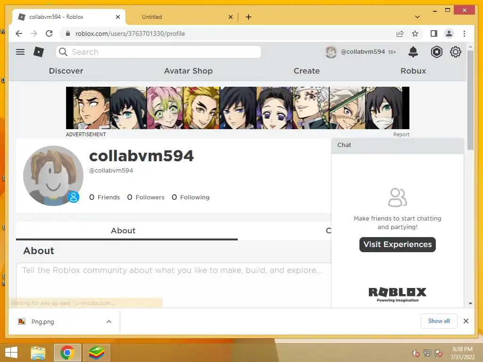Open File Explorer from the taskbar

[x=38, y=353]
